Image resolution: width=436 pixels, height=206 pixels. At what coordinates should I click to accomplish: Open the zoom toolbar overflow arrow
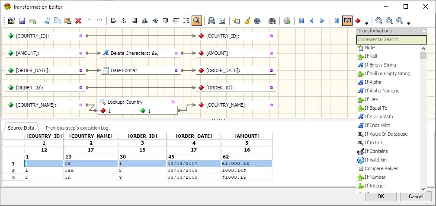pos(408,23)
